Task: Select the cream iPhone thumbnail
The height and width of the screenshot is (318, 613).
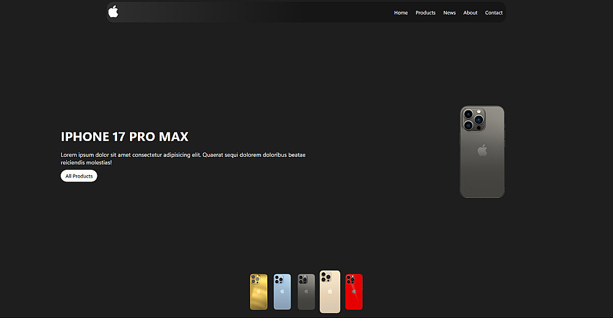Action: coord(330,292)
